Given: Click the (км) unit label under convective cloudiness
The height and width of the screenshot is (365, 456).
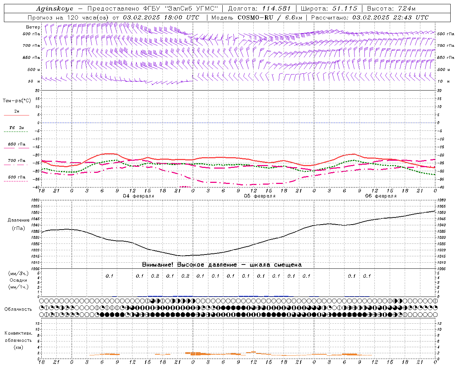Looking at the screenshot, I should [x=19, y=347].
